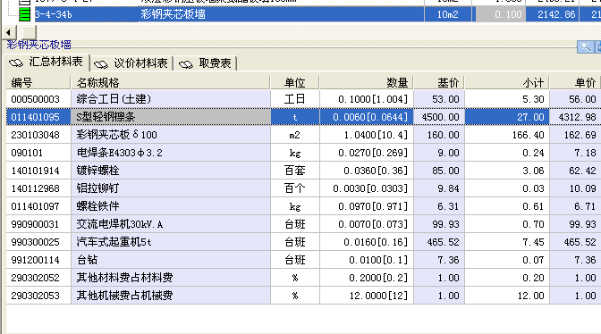Select code 000500003

coord(38,99)
